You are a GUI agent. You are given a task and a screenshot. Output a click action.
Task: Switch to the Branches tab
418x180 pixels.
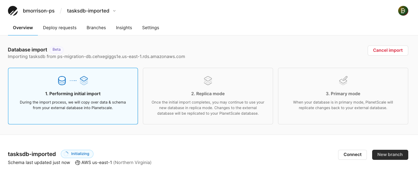[x=96, y=28]
